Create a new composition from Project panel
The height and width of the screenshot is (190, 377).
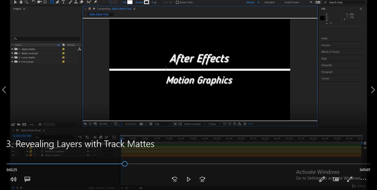24,125
